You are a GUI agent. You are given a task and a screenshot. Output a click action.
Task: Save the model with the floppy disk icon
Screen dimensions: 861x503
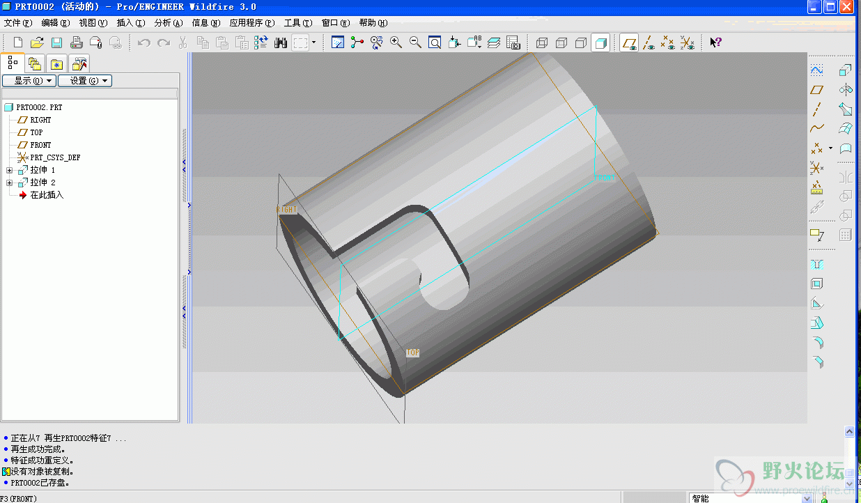56,42
